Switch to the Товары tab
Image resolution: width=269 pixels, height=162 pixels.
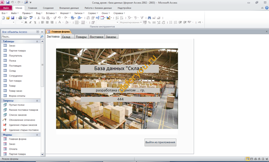81,37
